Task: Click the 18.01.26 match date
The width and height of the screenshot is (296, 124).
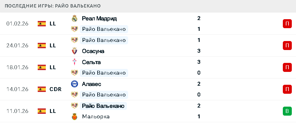Action: point(17,67)
